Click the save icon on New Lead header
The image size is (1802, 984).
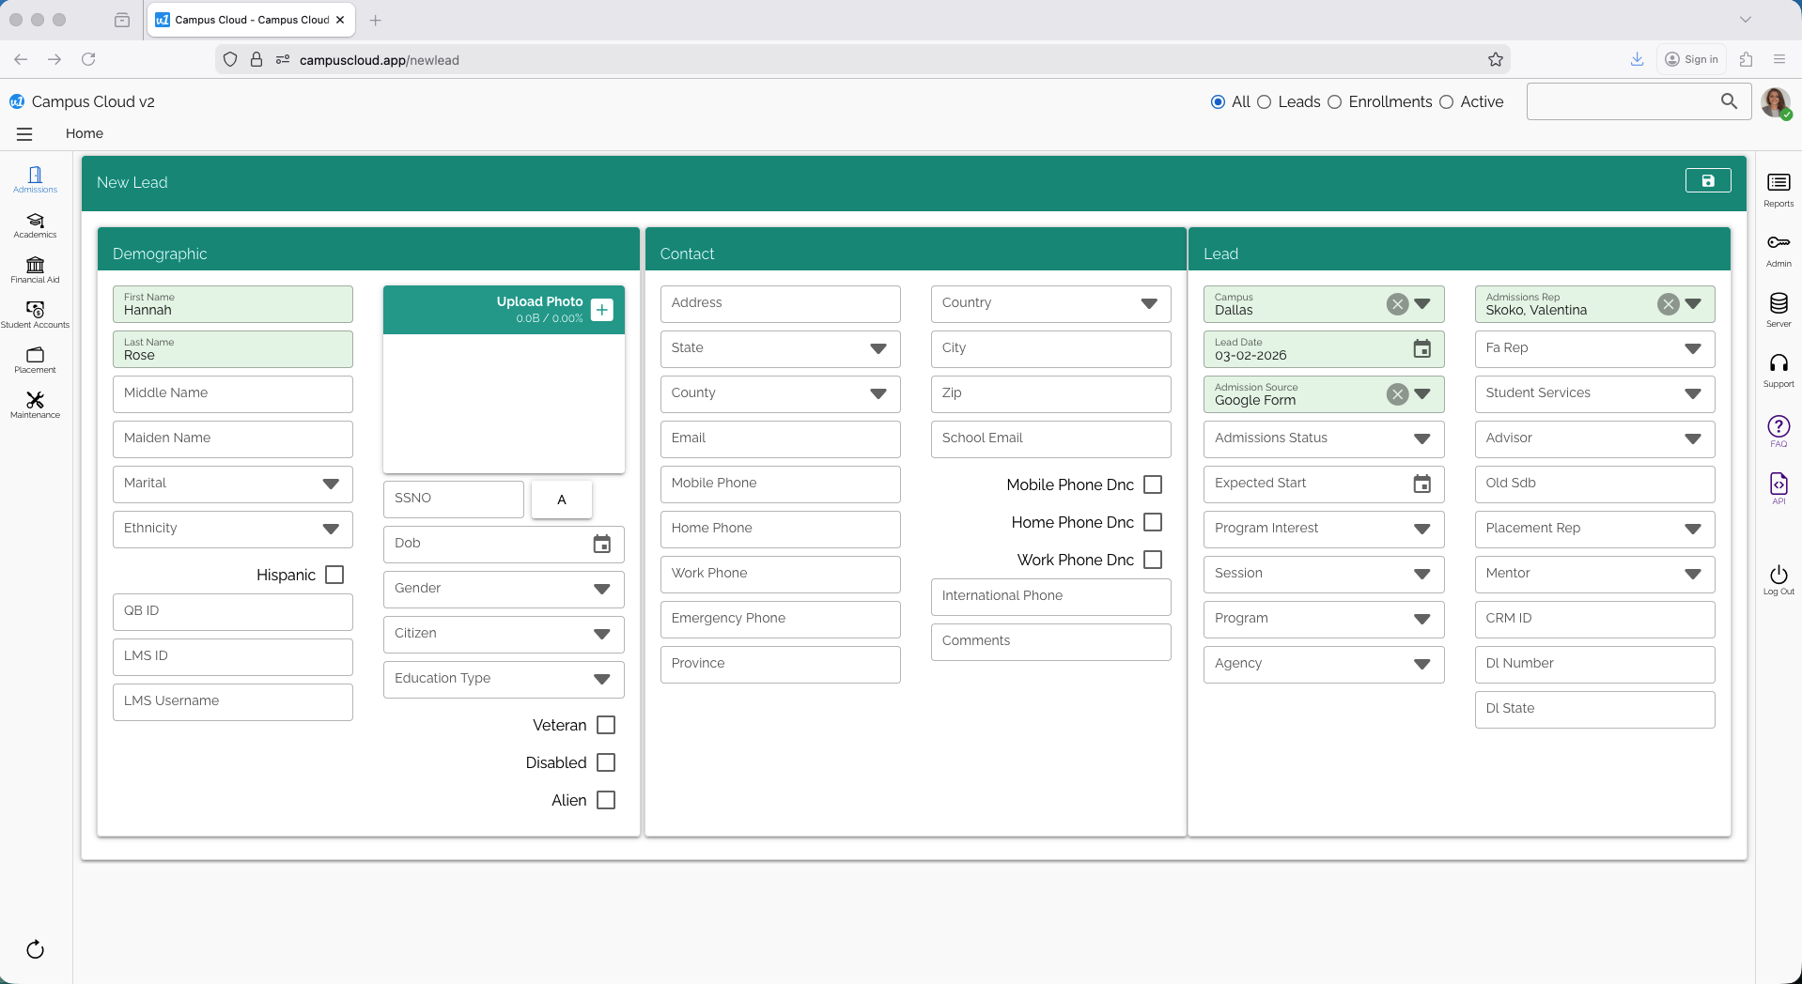coord(1707,180)
